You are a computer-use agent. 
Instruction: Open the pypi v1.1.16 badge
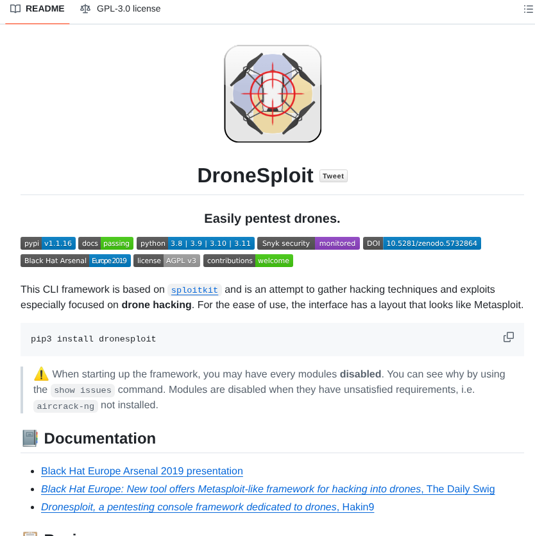(x=47, y=243)
